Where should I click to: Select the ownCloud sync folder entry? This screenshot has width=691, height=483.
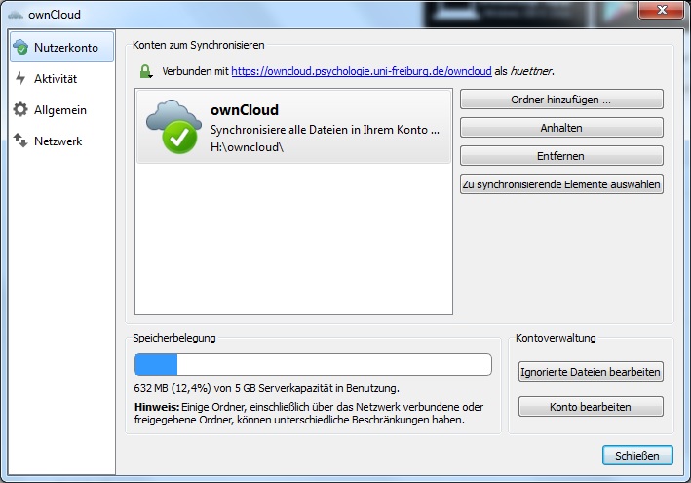(x=293, y=127)
